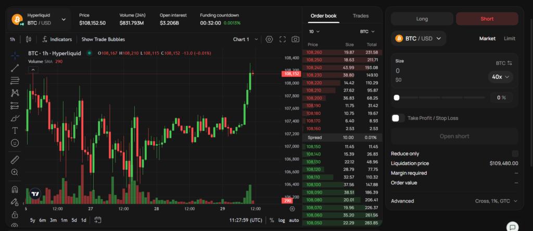Open the Chart 1 layout dropdown
The height and width of the screenshot is (231, 533).
point(246,40)
